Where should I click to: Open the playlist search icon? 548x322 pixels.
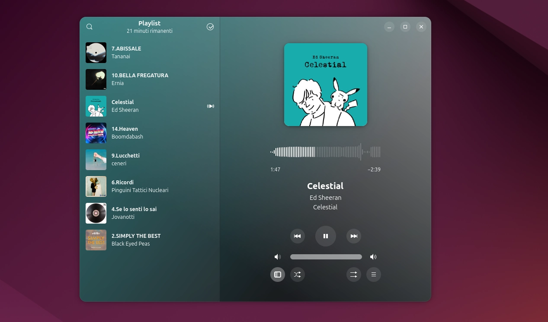click(90, 27)
